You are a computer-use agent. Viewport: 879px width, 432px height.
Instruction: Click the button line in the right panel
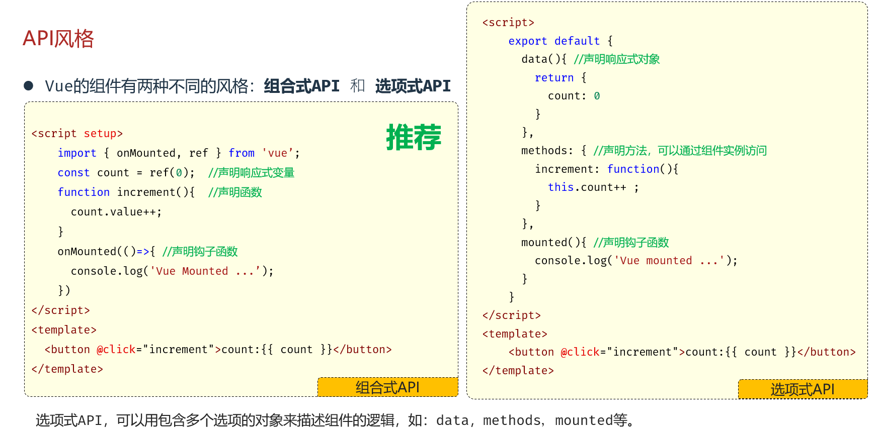tap(682, 352)
